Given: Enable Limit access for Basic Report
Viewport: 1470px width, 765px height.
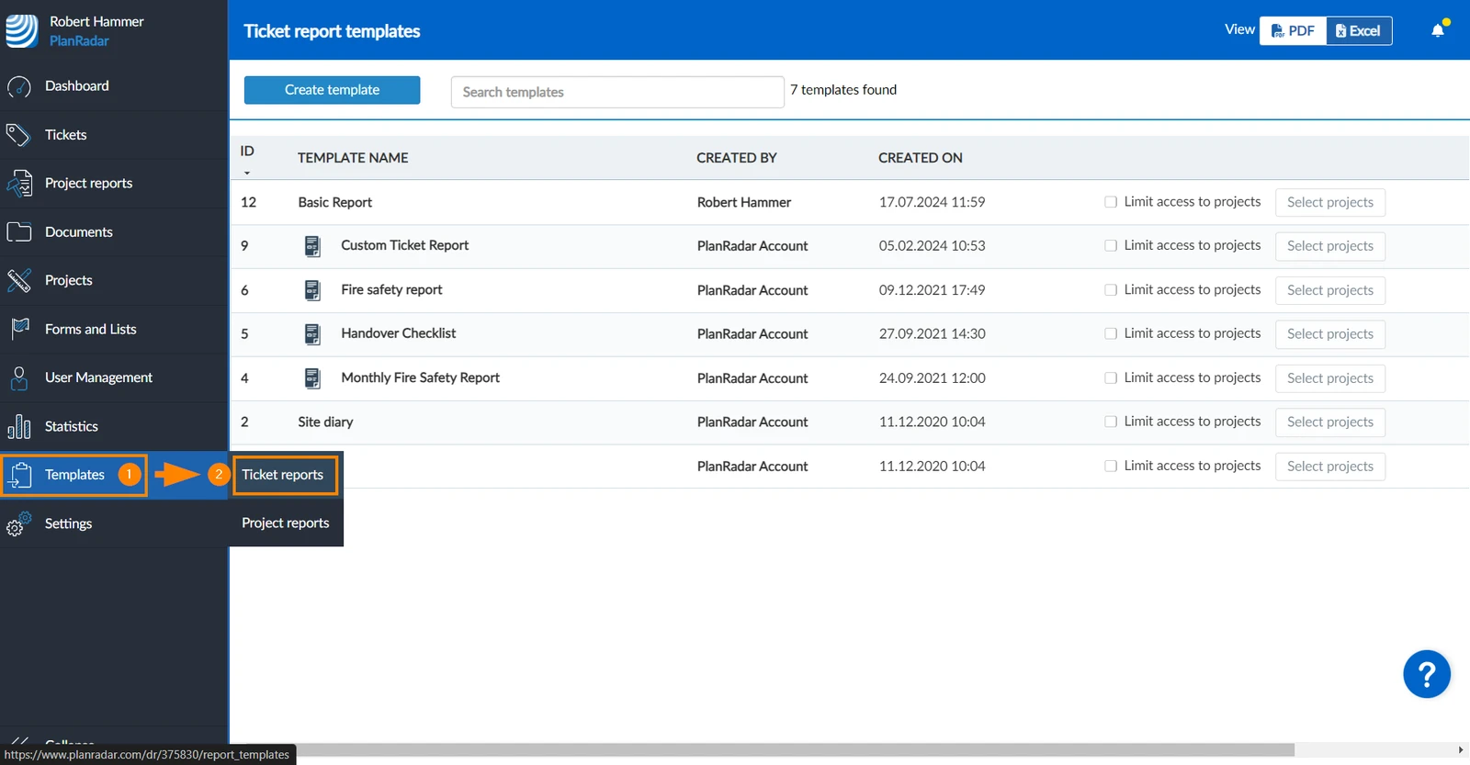Looking at the screenshot, I should click(x=1111, y=202).
